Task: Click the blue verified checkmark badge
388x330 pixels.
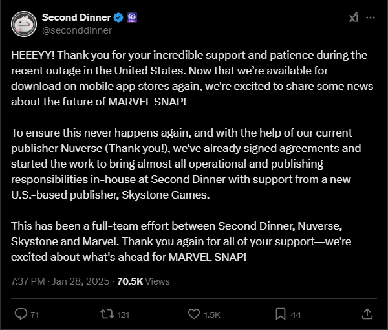Action: coord(118,17)
